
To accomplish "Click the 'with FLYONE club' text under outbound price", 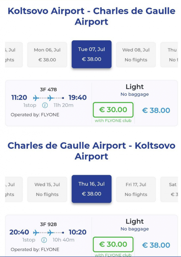I will [113, 121].
